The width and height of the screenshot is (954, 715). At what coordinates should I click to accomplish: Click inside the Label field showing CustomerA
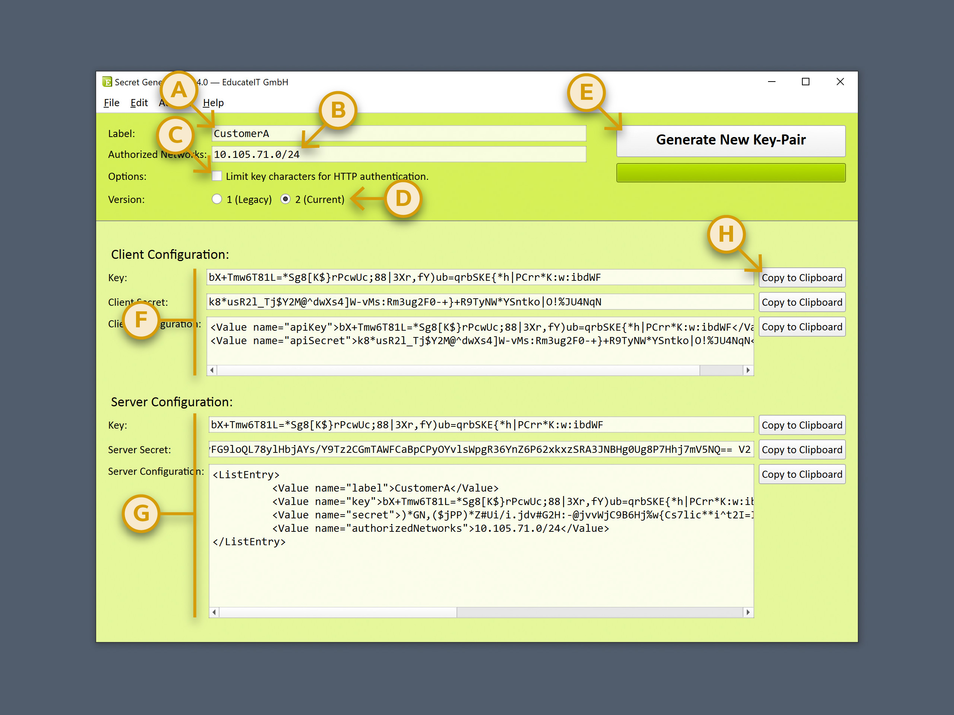pos(397,134)
